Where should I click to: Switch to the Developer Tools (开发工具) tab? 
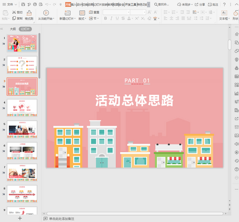131,4
